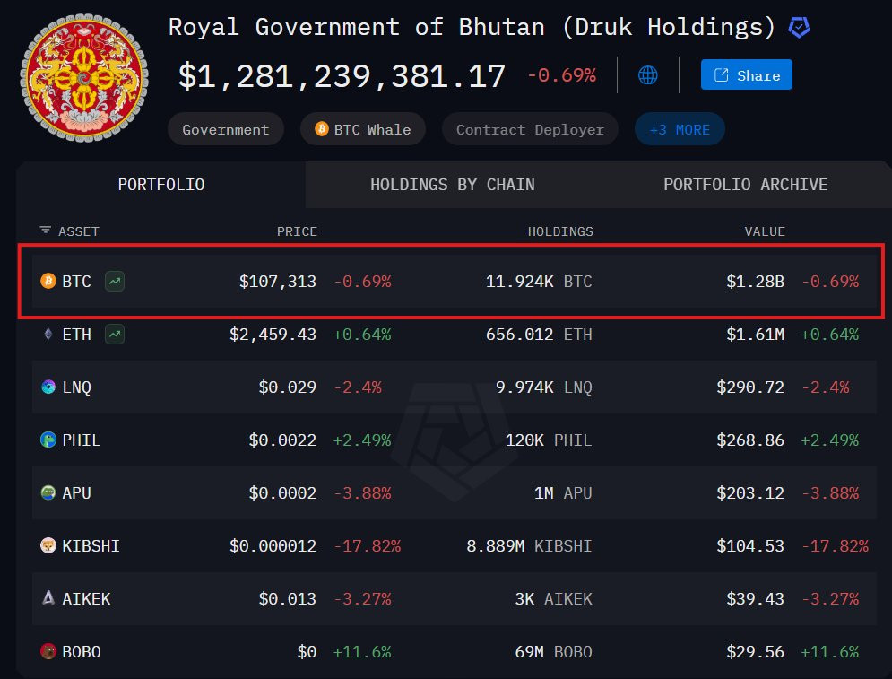Click the 1M APU holdings
The width and height of the screenshot is (892, 679).
(563, 493)
